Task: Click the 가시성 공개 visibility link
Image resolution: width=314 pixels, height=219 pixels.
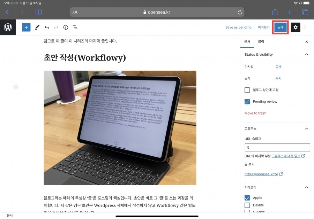Action: (x=278, y=67)
